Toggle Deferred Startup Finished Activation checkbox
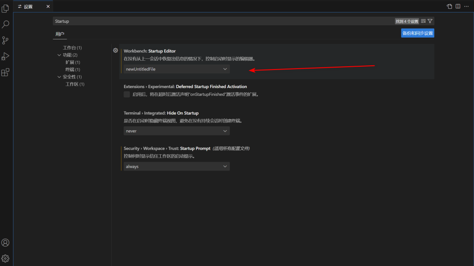Viewport: 474px width, 266px height. click(127, 95)
